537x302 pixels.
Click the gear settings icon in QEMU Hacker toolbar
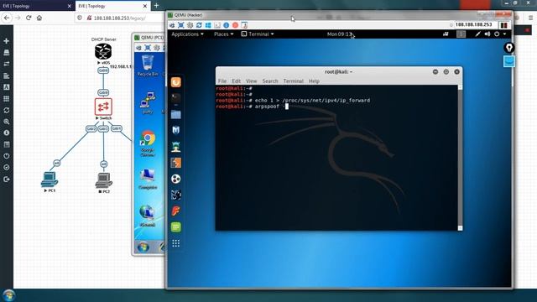tap(190, 25)
